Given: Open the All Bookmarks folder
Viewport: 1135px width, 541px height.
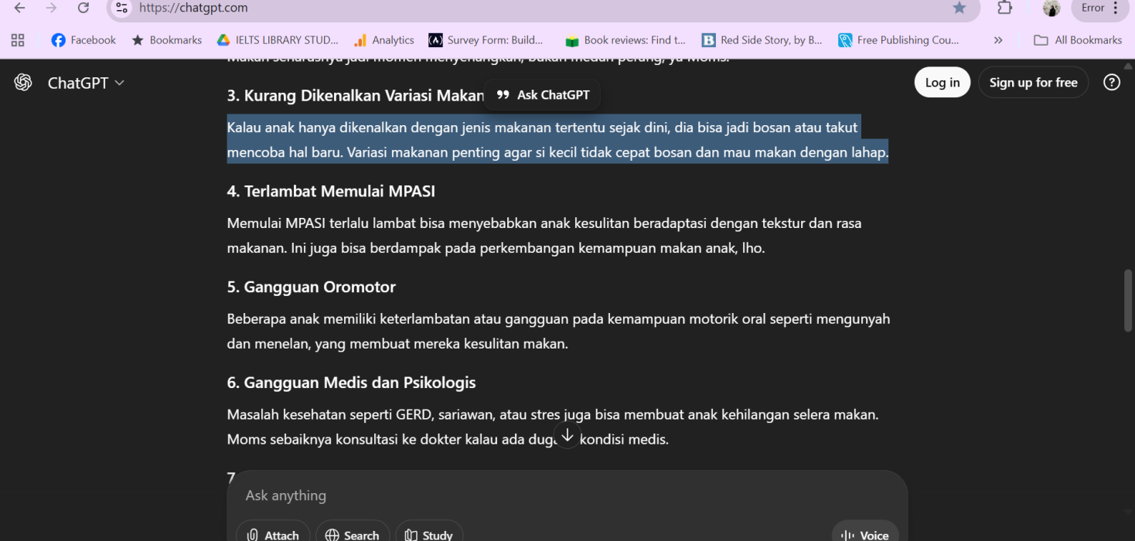Looking at the screenshot, I should point(1079,40).
